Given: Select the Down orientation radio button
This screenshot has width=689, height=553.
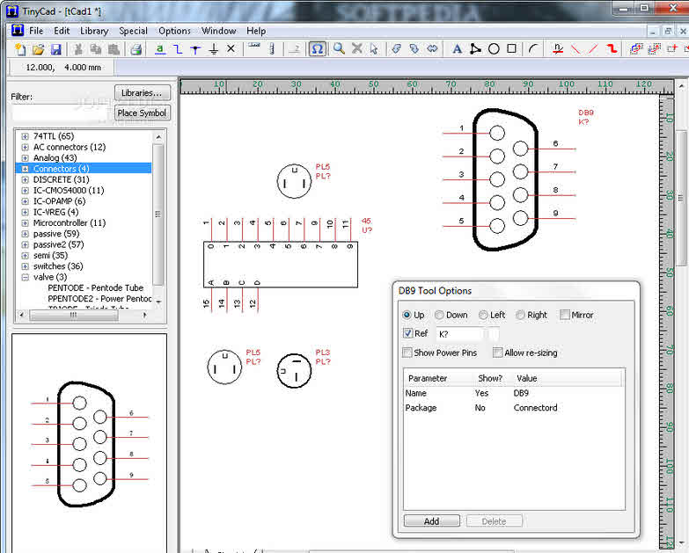Looking at the screenshot, I should (439, 315).
